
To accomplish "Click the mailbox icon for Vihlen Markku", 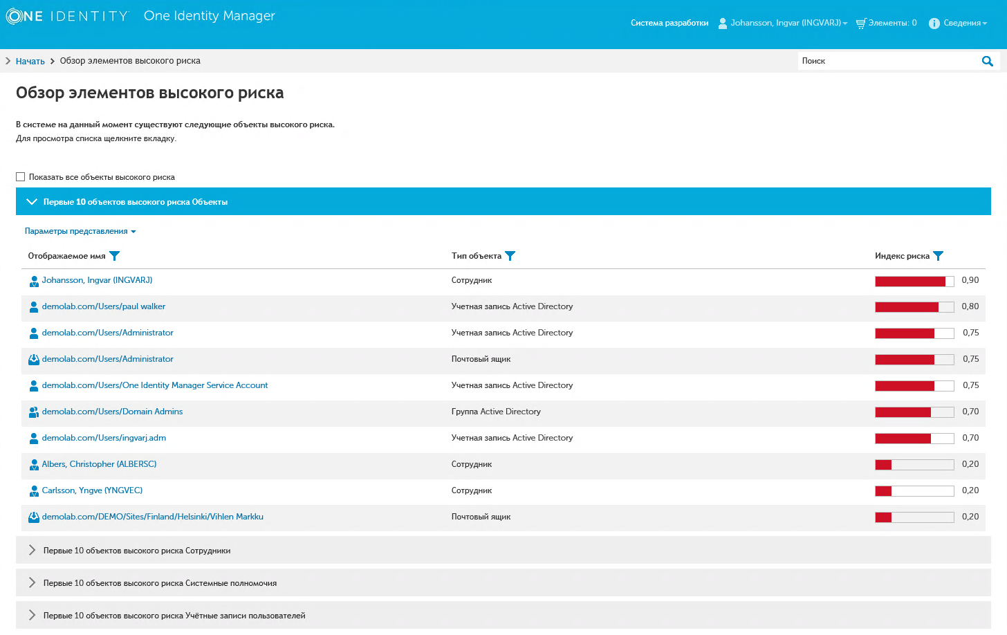I will point(34,517).
